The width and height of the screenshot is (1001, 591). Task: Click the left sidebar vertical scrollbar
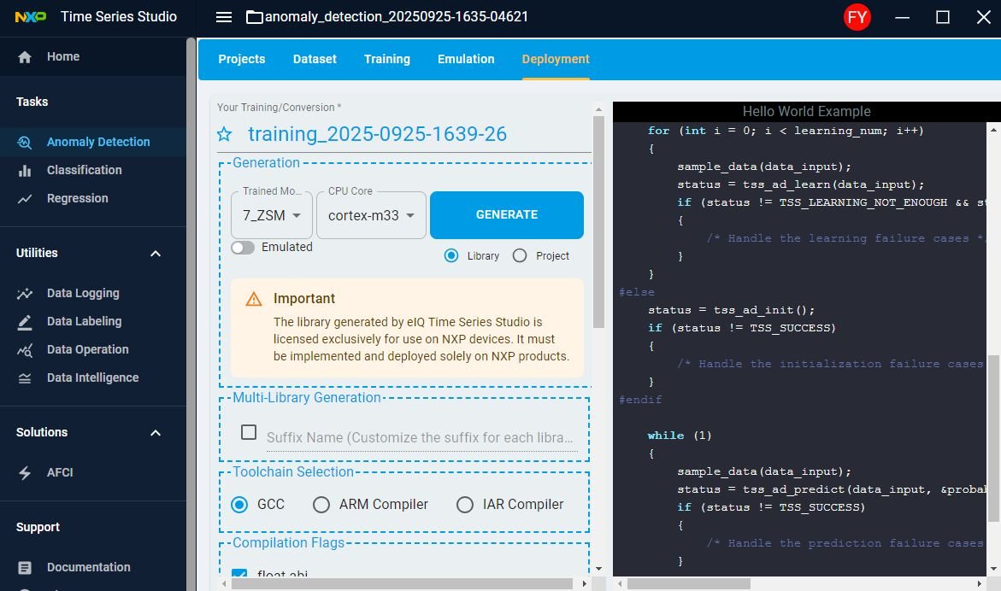(191, 313)
